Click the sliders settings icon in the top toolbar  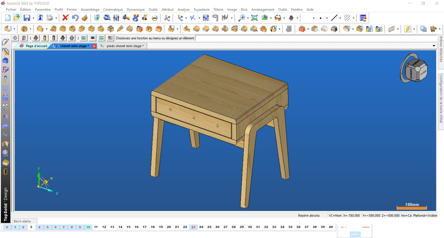point(116,18)
